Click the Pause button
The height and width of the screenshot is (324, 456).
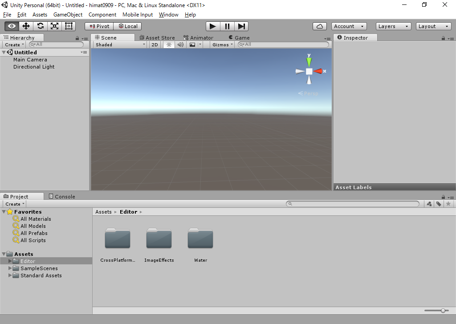[227, 26]
